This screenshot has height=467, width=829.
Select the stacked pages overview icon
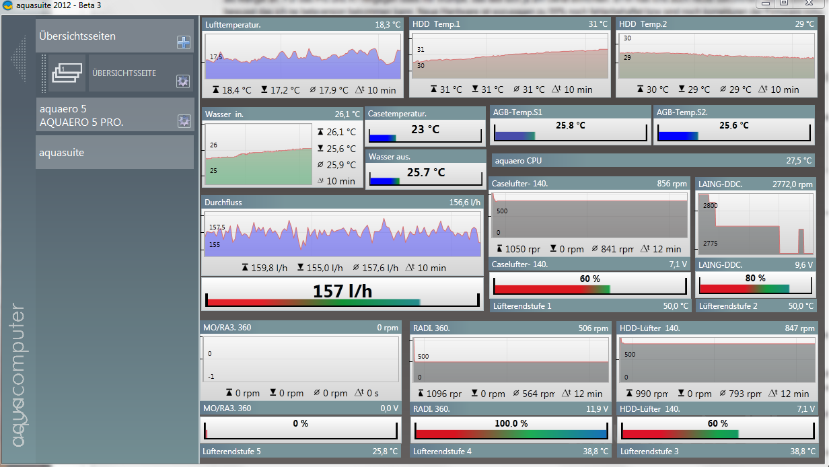click(67, 73)
